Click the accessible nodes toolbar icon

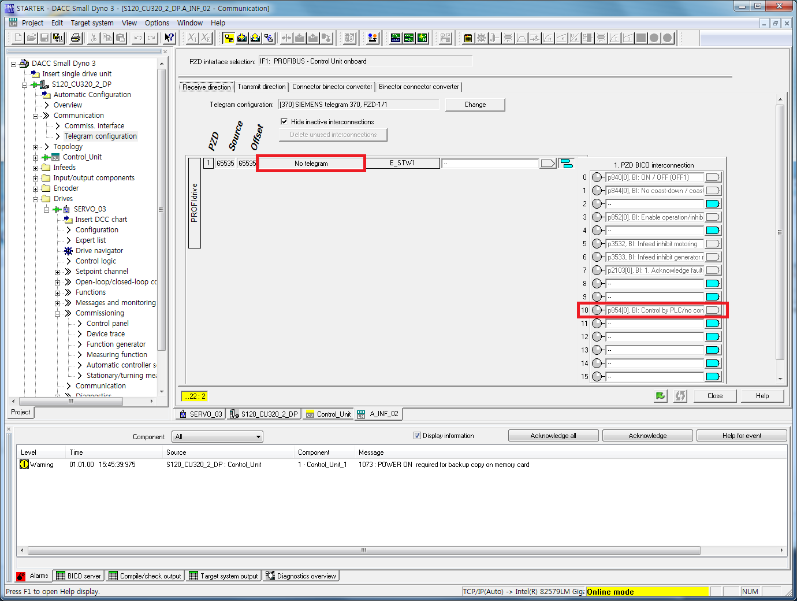pos(373,38)
